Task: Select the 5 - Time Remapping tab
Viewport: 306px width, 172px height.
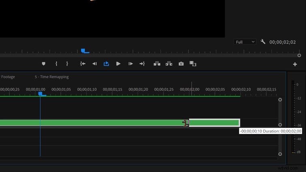Action: pyautogui.click(x=52, y=77)
